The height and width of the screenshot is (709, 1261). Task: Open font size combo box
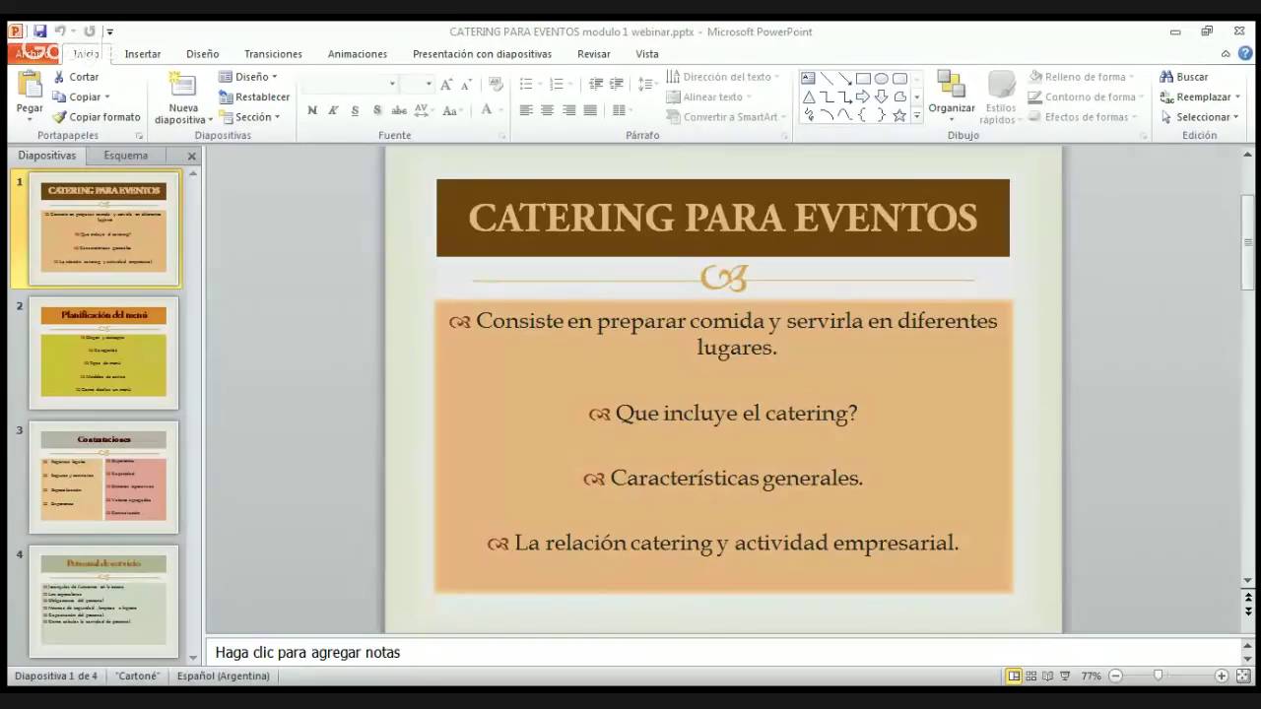click(418, 85)
